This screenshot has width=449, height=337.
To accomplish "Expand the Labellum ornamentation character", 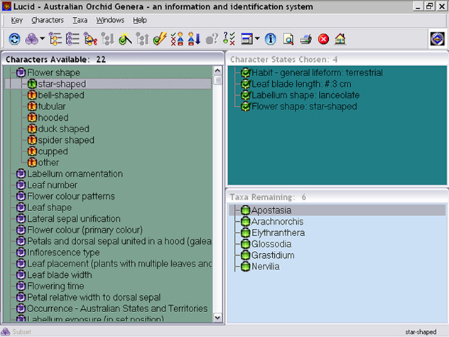I will (x=21, y=174).
